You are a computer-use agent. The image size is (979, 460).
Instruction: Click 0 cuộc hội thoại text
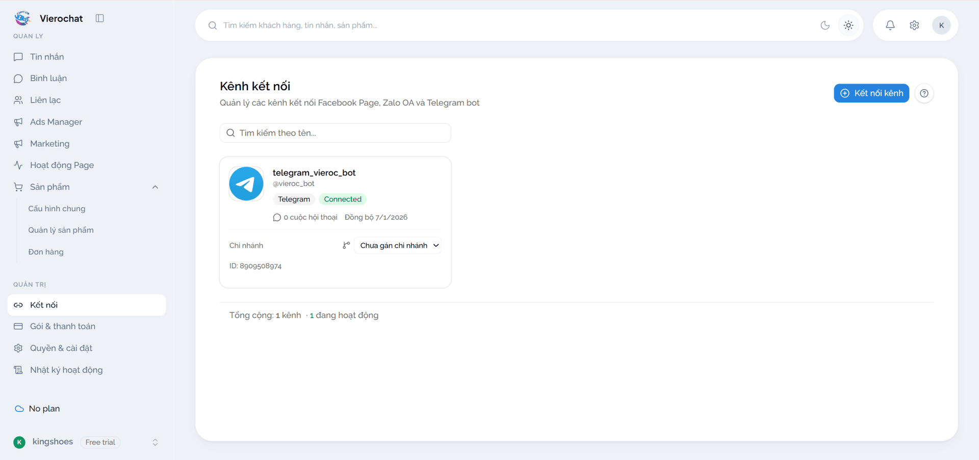point(310,217)
